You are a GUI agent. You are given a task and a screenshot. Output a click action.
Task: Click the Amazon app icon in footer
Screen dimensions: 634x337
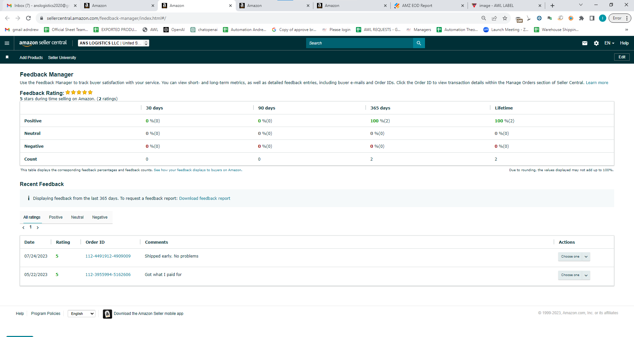tap(107, 314)
